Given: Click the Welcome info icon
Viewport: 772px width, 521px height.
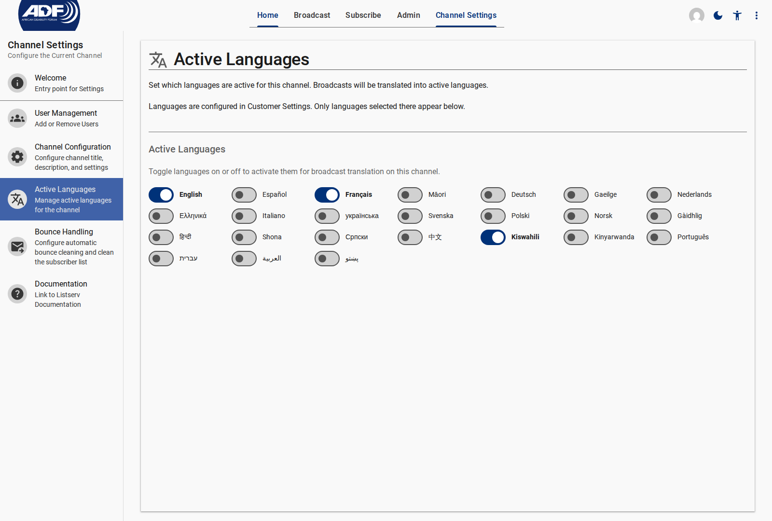Looking at the screenshot, I should click(x=17, y=83).
